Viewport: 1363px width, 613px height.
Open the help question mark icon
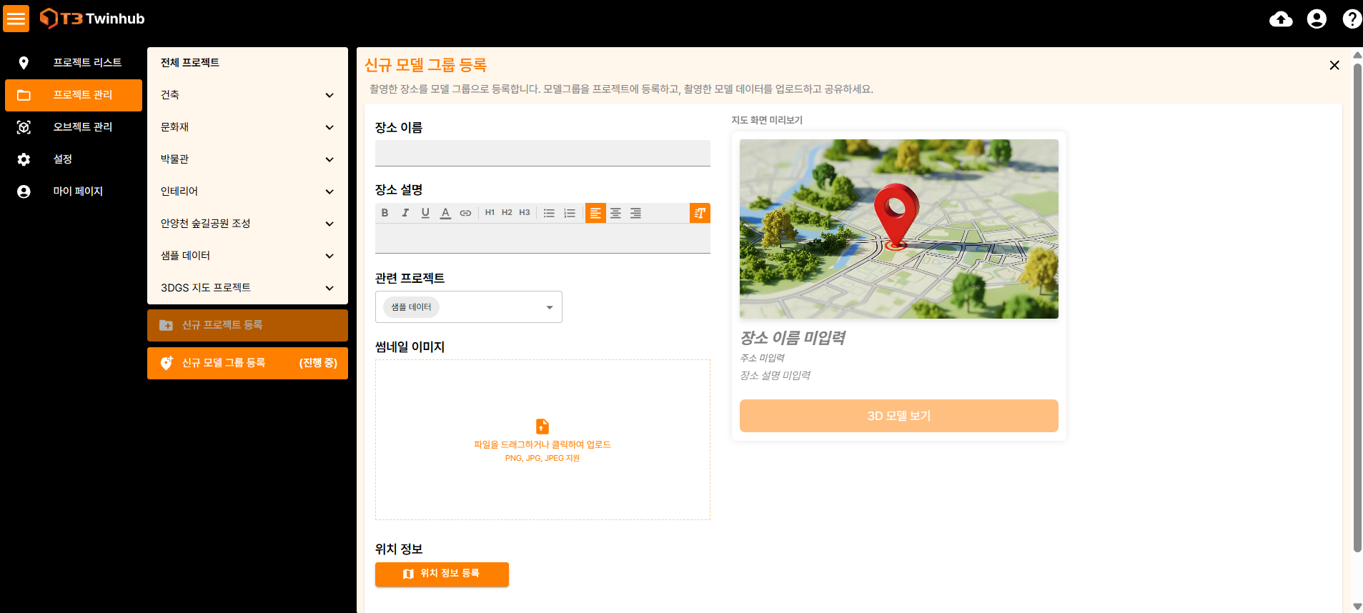[x=1352, y=19]
